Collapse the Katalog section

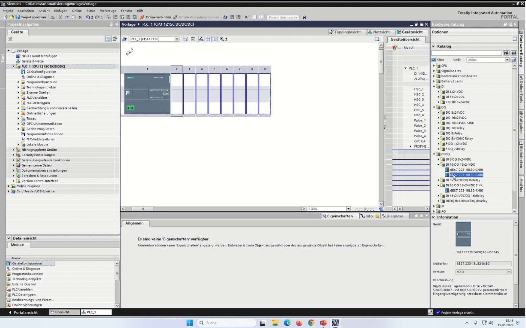pos(433,46)
